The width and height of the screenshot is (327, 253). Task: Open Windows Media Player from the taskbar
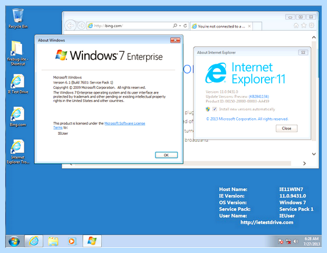tap(71, 241)
